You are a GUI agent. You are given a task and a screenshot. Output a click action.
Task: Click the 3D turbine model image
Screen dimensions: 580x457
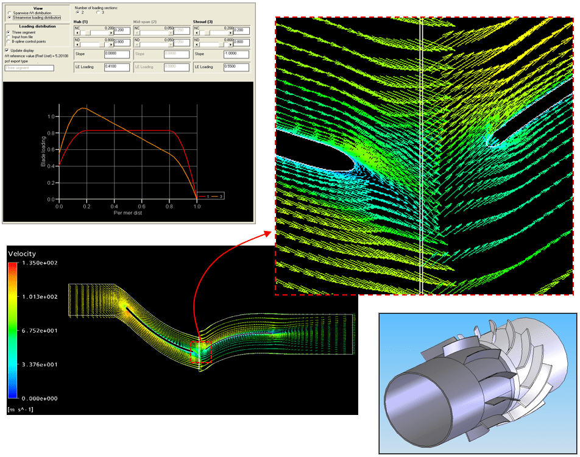click(x=476, y=384)
